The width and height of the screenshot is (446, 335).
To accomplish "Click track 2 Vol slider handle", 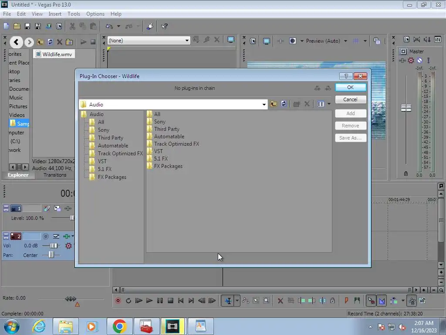I will click(54, 246).
